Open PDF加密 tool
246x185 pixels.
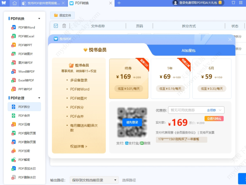pos(21,151)
